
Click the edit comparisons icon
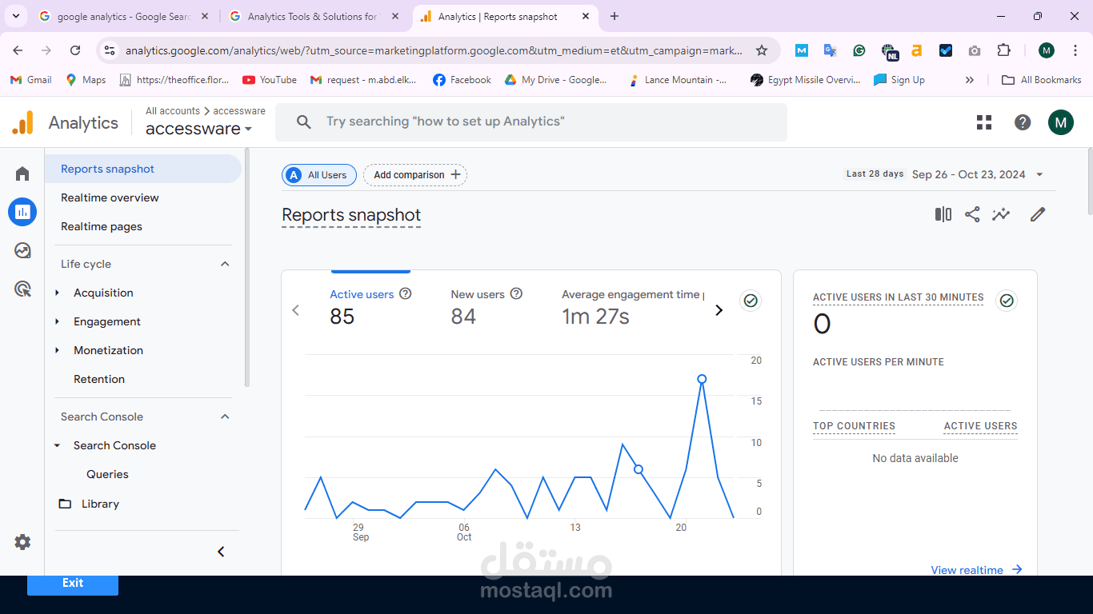tap(943, 214)
